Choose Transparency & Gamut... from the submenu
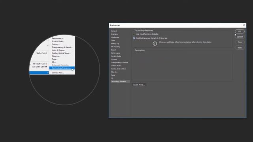 point(62,47)
